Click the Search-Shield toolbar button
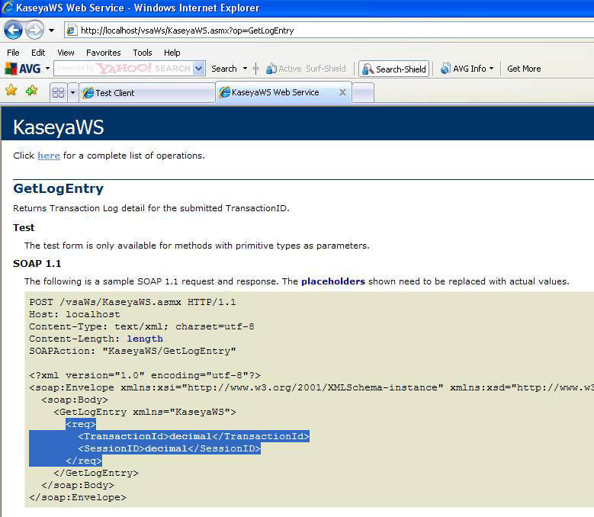The width and height of the screenshot is (594, 517). (393, 69)
